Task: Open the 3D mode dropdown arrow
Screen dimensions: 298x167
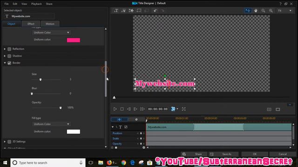Action: tap(177, 109)
